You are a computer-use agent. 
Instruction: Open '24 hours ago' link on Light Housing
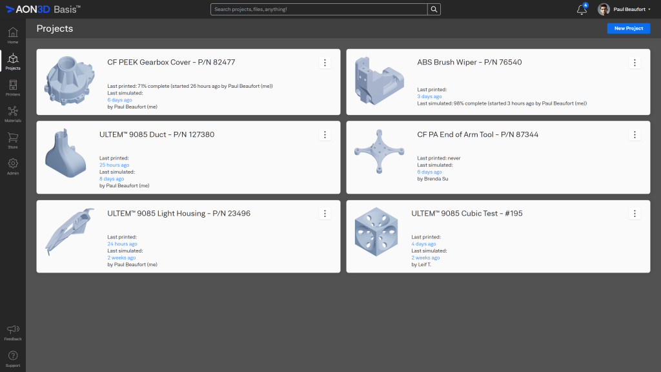[x=122, y=243]
